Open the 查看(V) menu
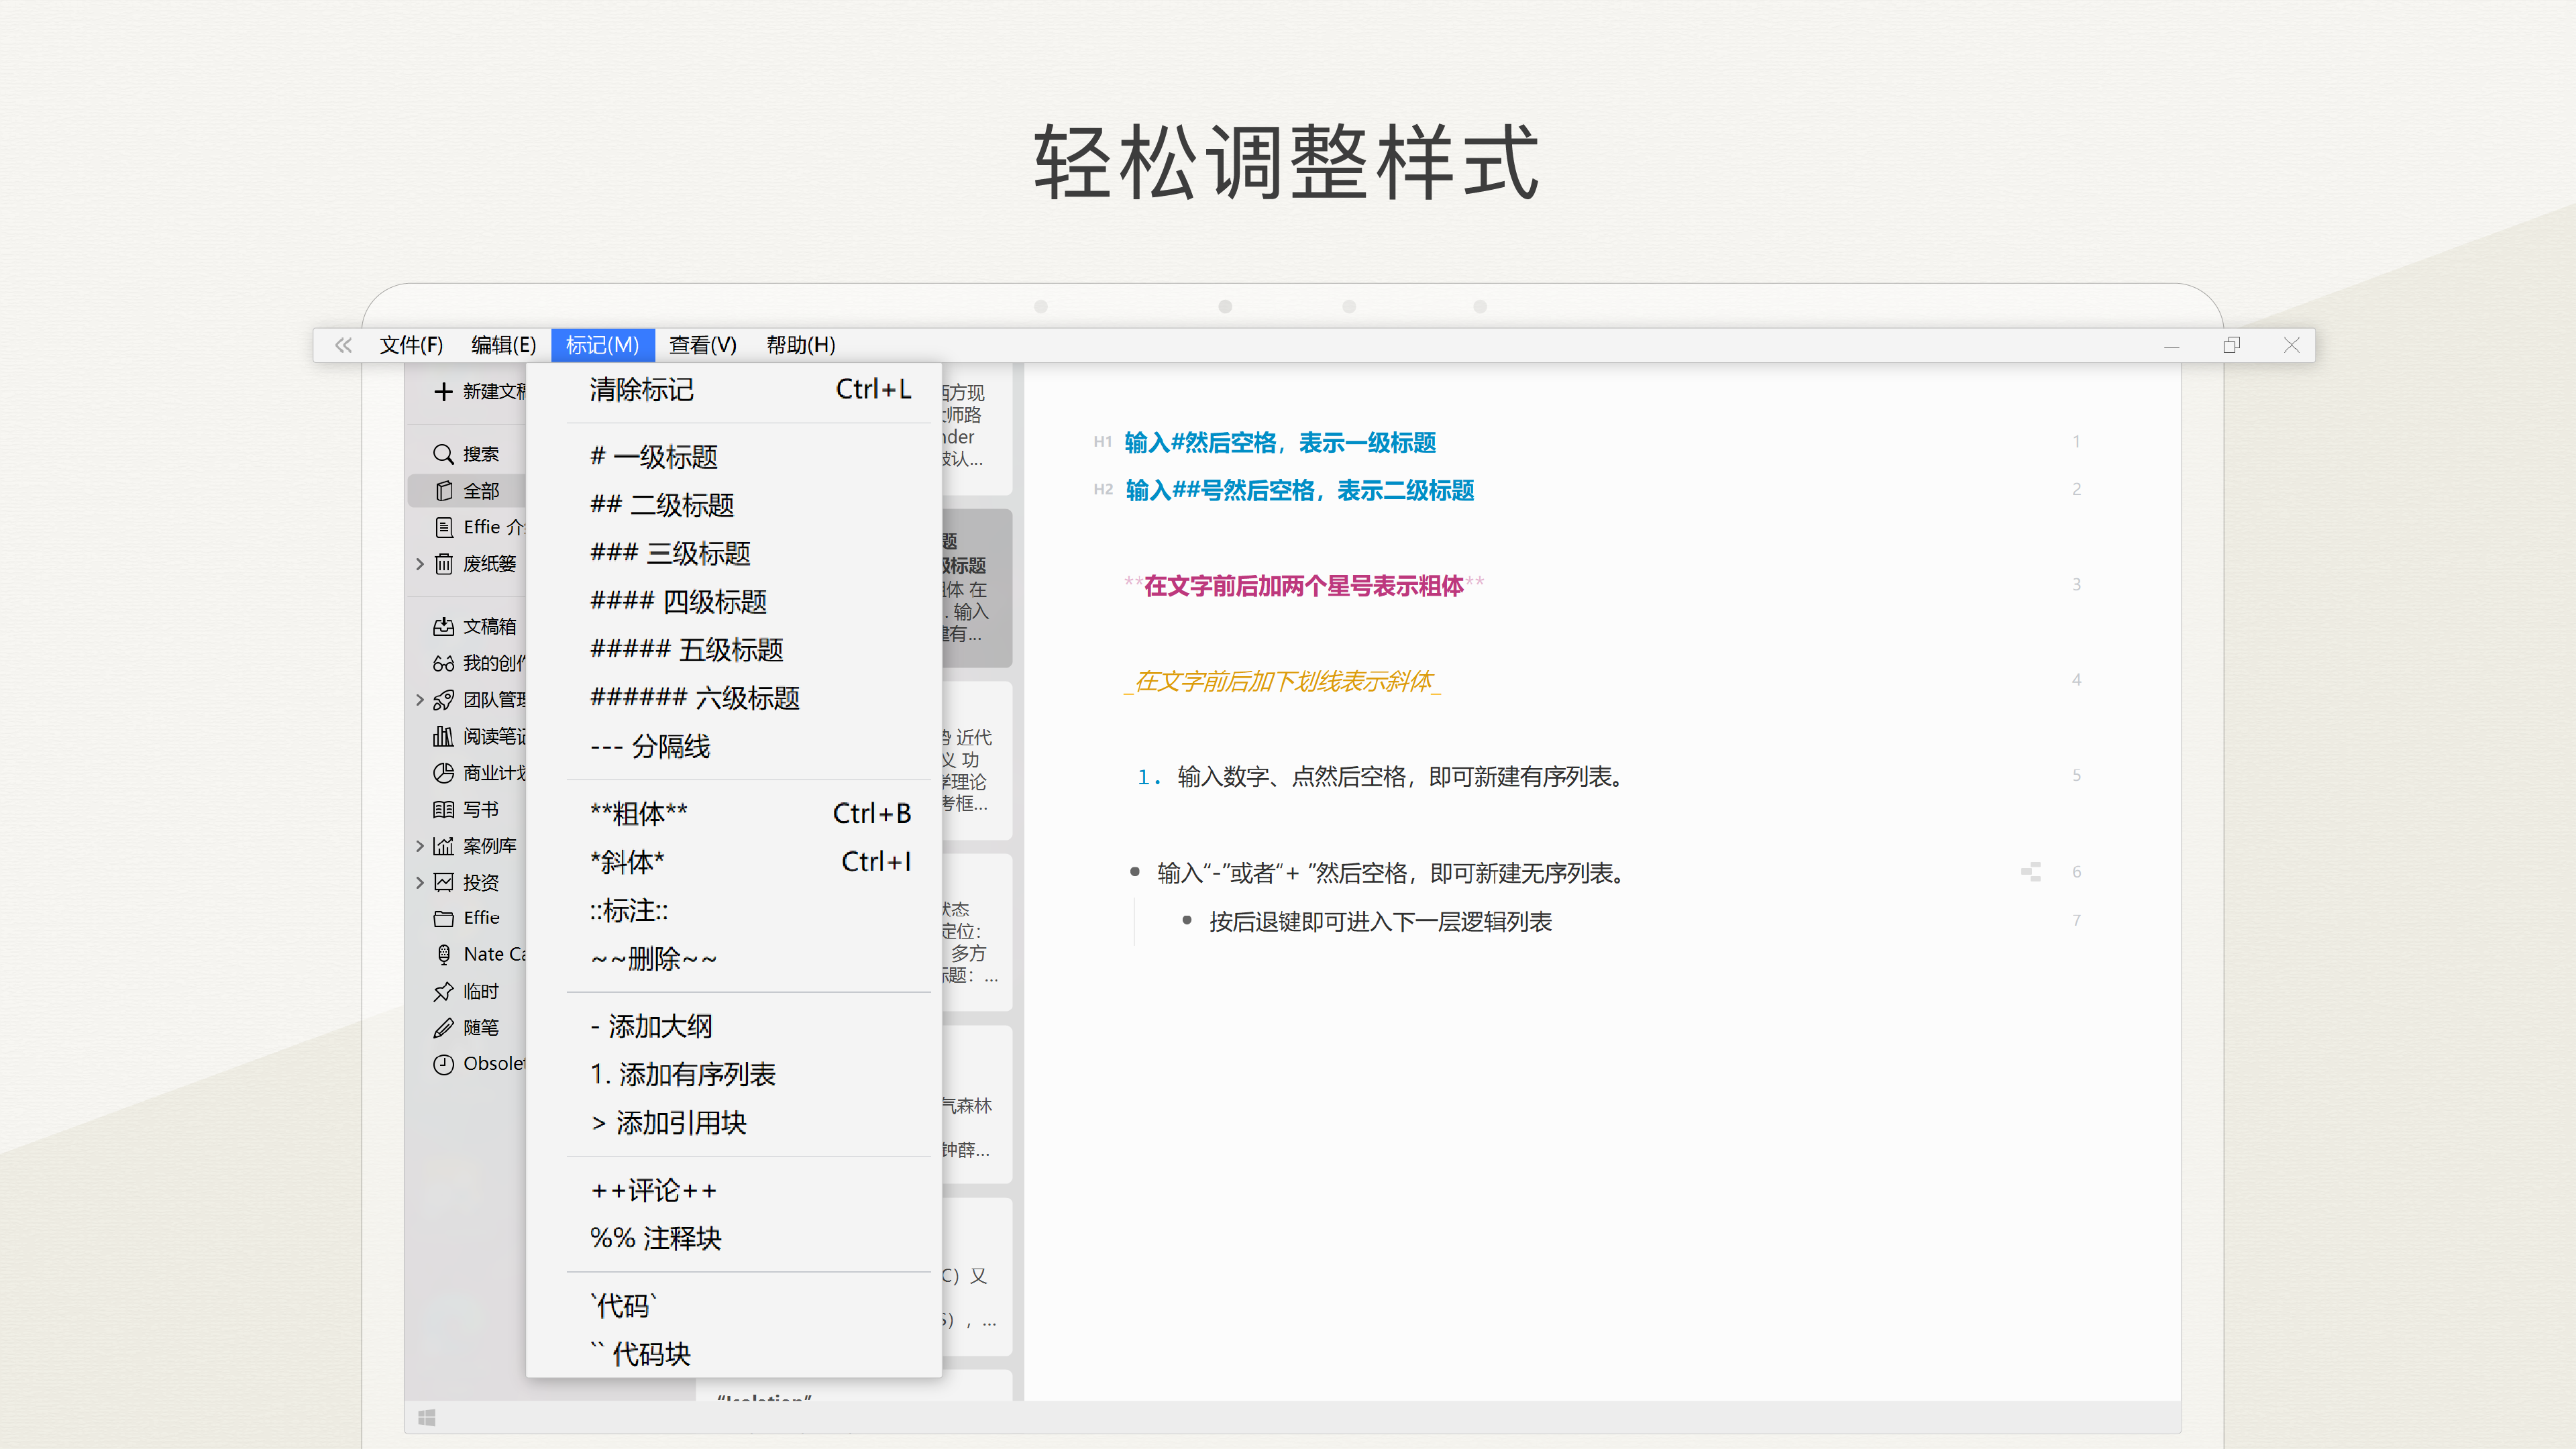This screenshot has height=1449, width=2576. pyautogui.click(x=702, y=345)
